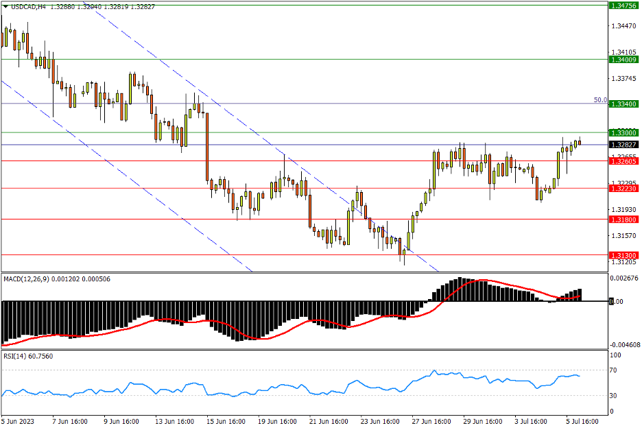The width and height of the screenshot is (642, 428).
Task: Select the 1.33000 green price tag
Action: click(623, 132)
